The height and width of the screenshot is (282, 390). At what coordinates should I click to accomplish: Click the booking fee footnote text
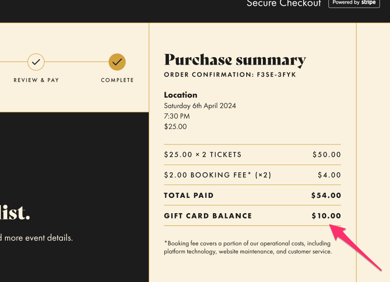pyautogui.click(x=248, y=247)
